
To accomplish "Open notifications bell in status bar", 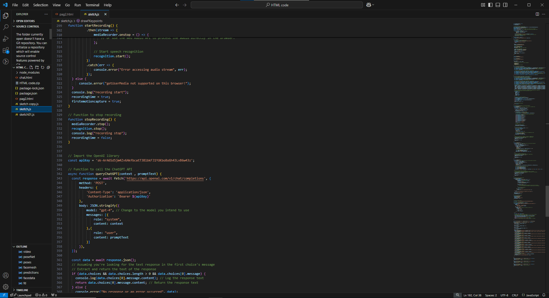I will click(x=544, y=295).
